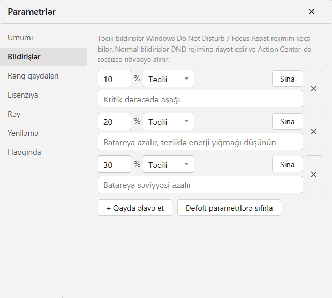Go to the Lisenziya section

click(x=43, y=95)
